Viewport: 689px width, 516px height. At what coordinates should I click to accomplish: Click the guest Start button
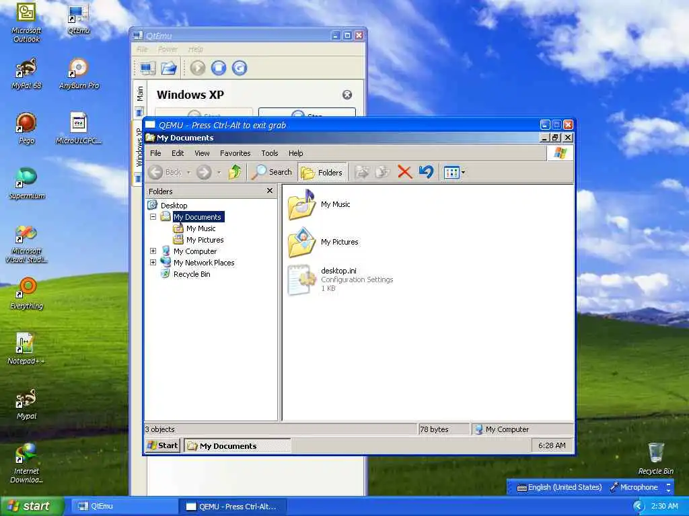pos(163,445)
